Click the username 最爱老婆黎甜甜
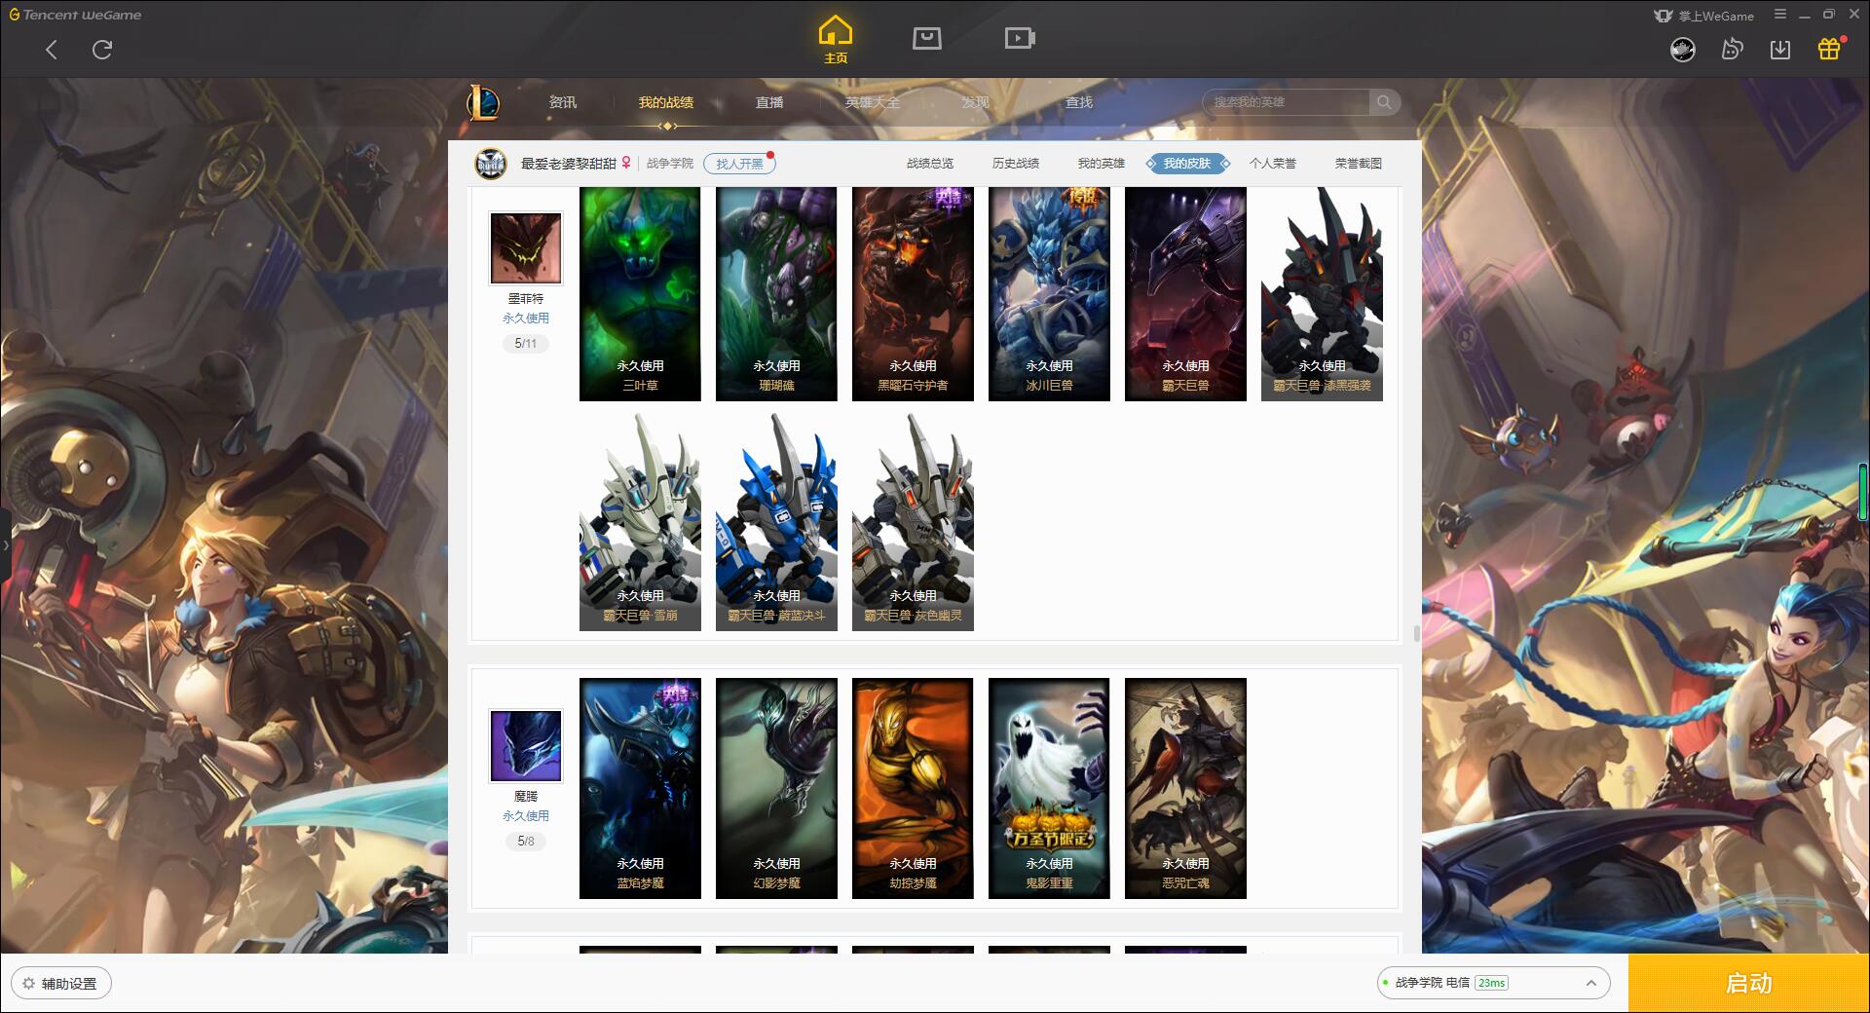The width and height of the screenshot is (1870, 1013). pyautogui.click(x=569, y=164)
